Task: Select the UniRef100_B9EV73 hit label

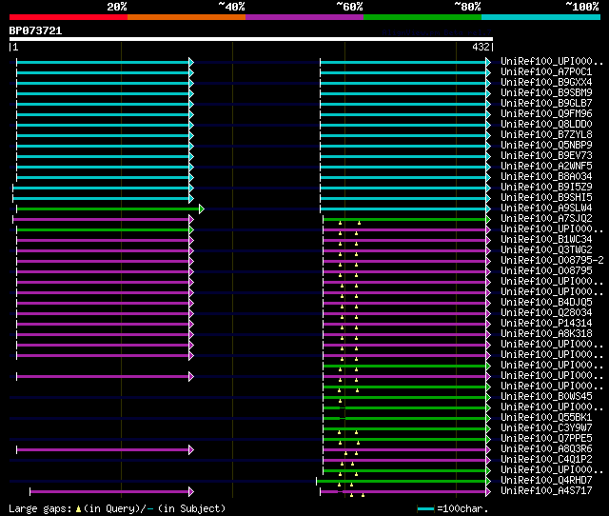Action: (x=547, y=155)
